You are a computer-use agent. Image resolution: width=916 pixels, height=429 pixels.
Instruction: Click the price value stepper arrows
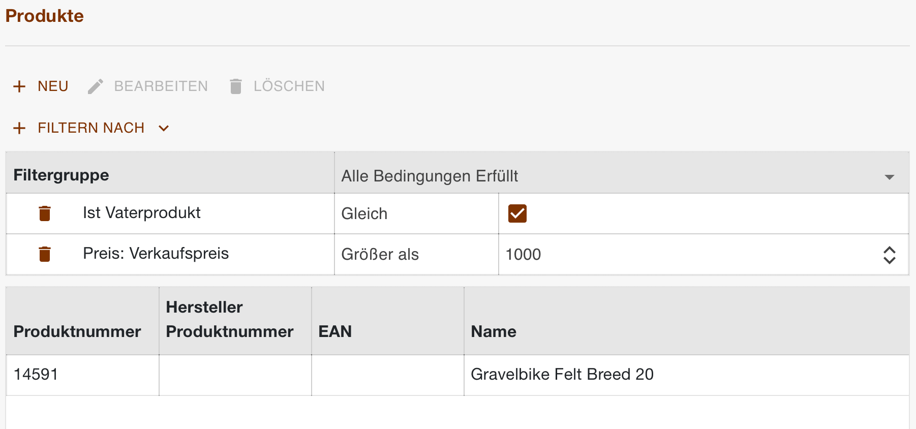pos(889,255)
